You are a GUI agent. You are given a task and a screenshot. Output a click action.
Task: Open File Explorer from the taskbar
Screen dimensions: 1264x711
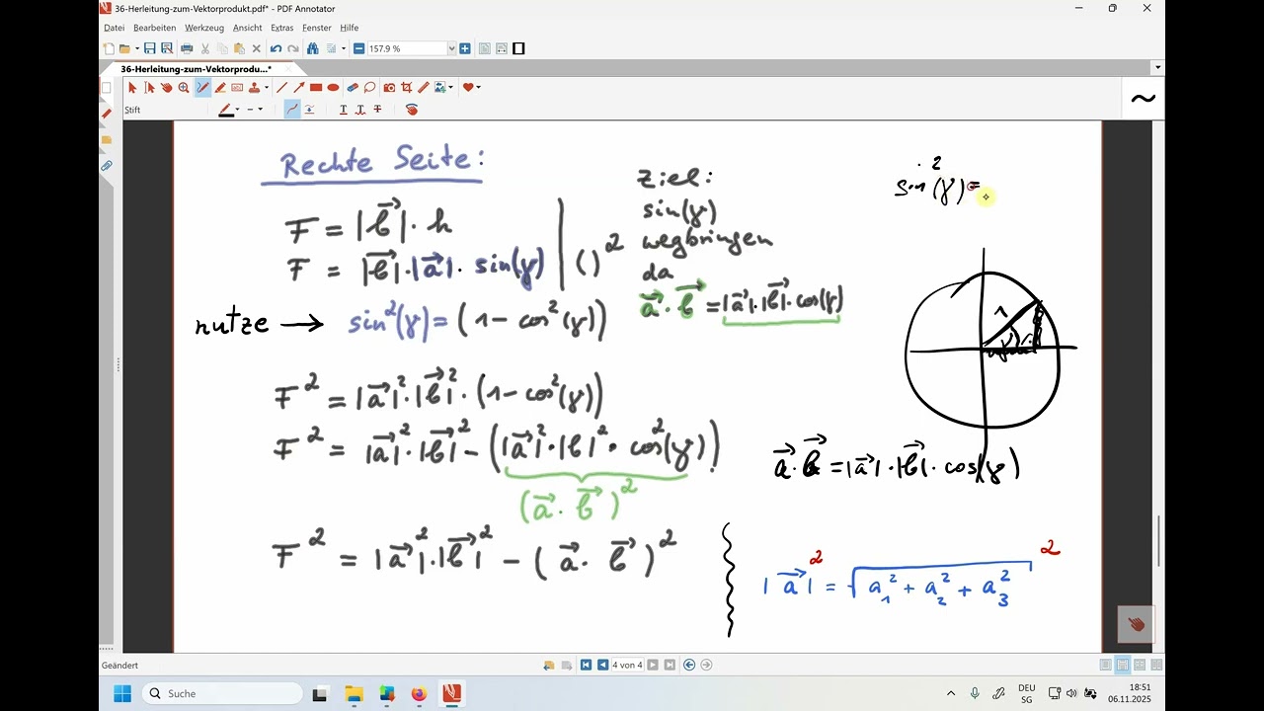tap(354, 693)
